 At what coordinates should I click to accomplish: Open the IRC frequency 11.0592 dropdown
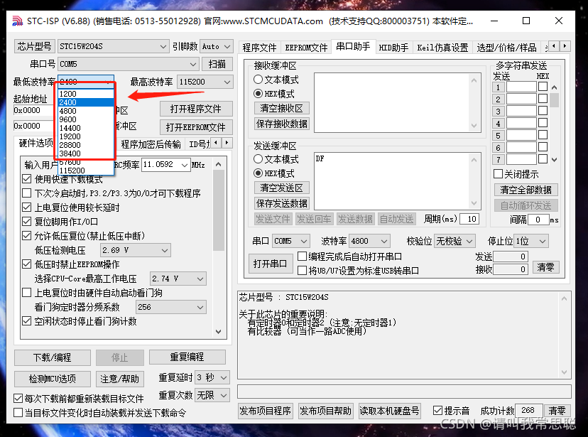pyautogui.click(x=165, y=165)
